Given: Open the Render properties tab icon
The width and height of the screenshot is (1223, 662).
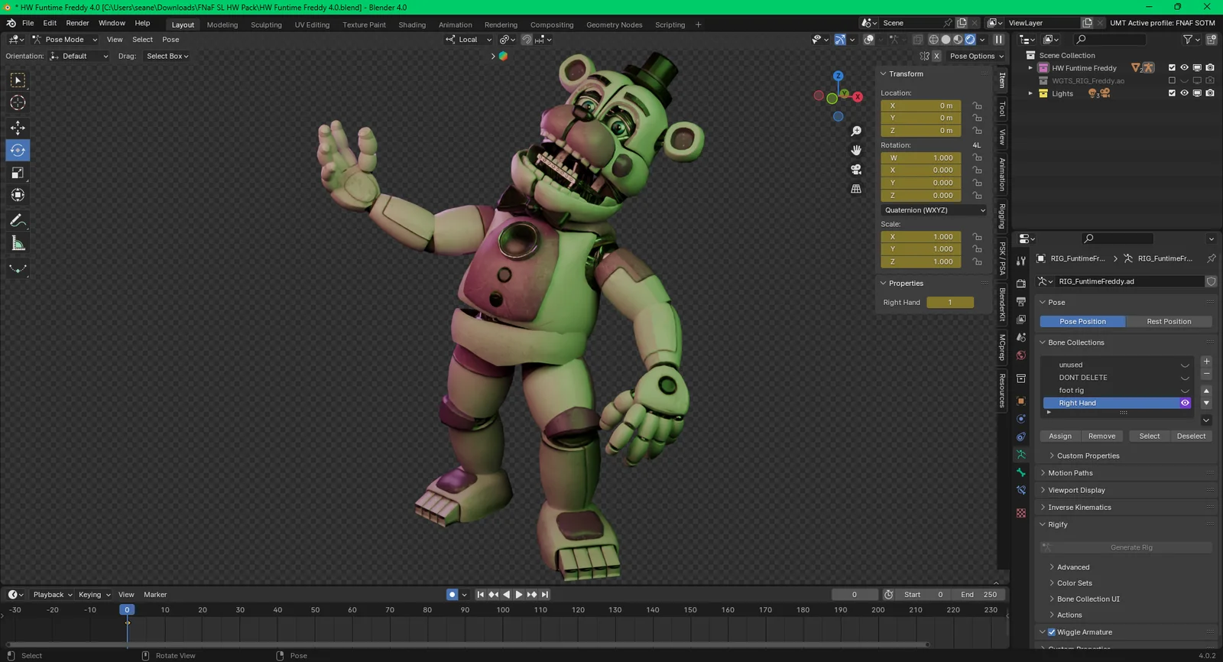Looking at the screenshot, I should 1021,284.
